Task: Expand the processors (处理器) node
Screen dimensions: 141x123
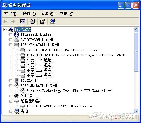Action: point(11,96)
